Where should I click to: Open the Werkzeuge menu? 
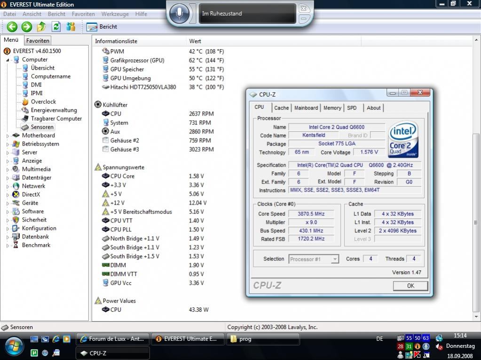coord(115,14)
